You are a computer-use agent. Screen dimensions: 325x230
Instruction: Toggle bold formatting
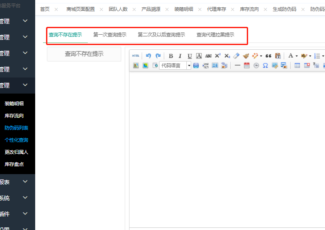click(x=171, y=56)
